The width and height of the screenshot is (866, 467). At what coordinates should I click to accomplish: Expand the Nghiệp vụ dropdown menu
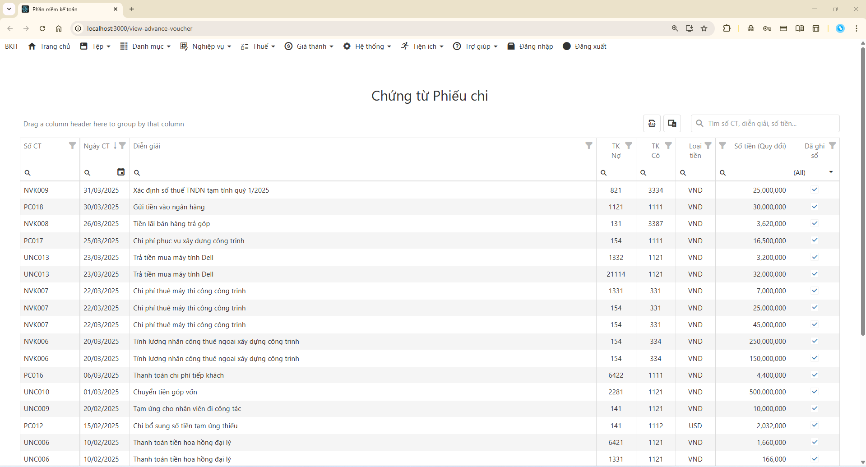tap(206, 46)
